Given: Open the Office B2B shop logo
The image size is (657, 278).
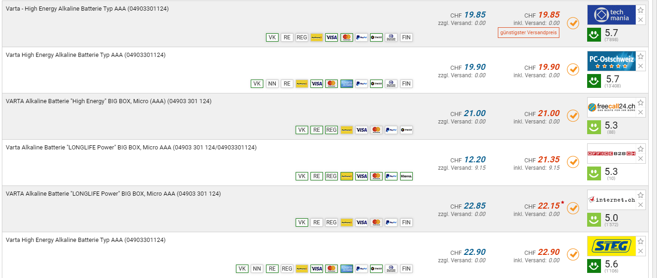Looking at the screenshot, I should pos(611,154).
